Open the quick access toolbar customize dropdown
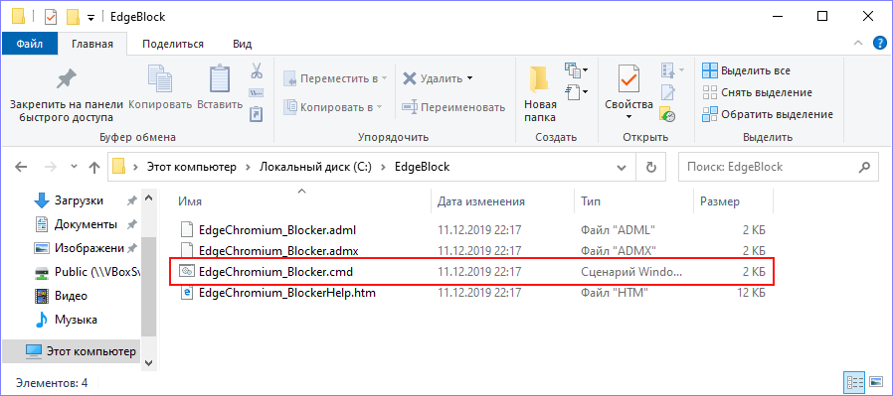The height and width of the screenshot is (396, 893). click(91, 18)
